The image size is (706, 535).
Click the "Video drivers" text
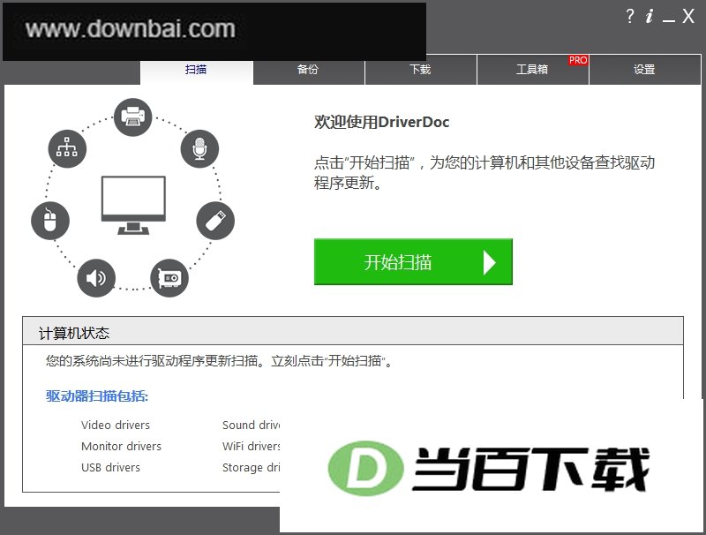click(x=116, y=426)
